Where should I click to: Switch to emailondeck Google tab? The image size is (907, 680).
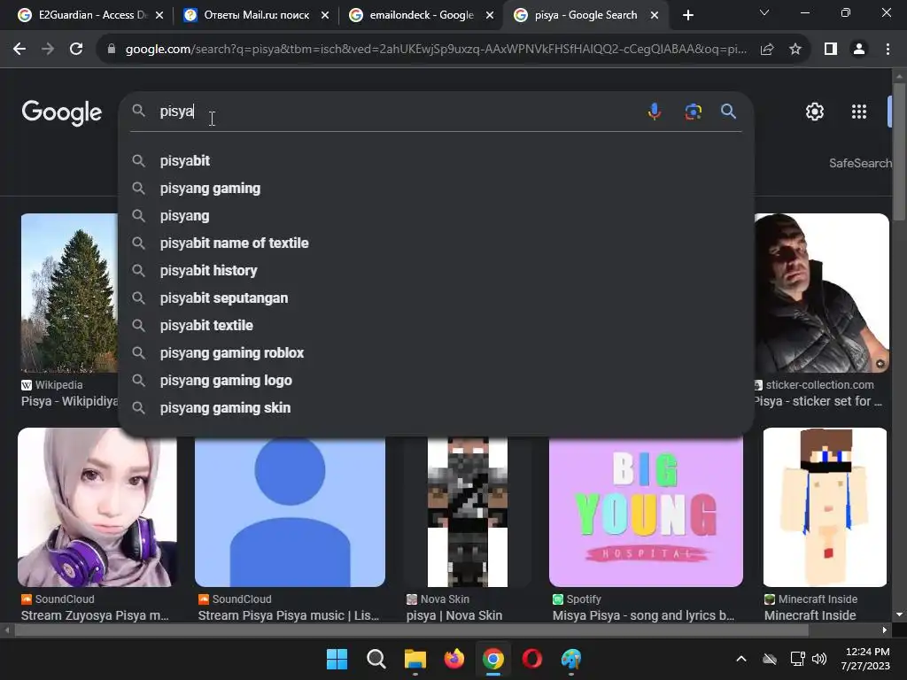tap(421, 15)
